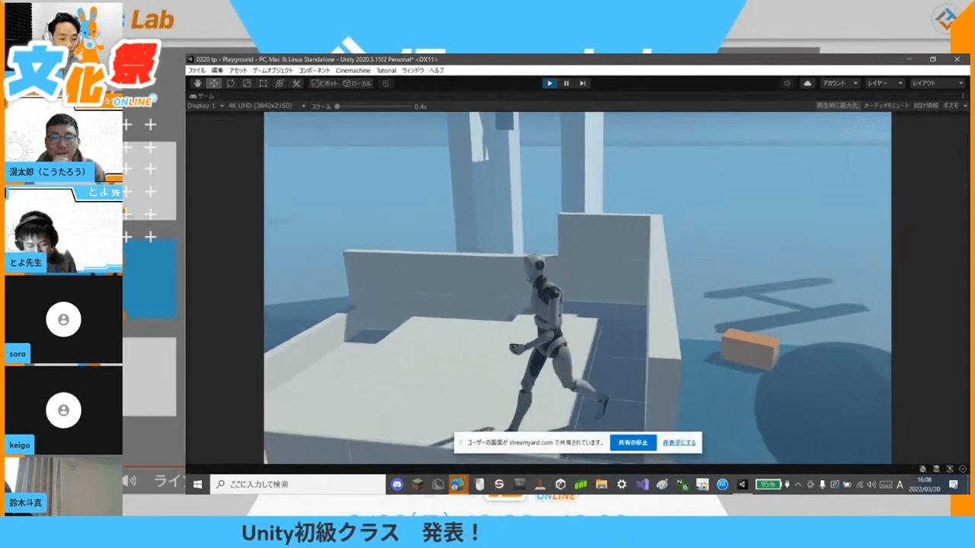Toggle the ピボット pivot mode button
This screenshot has width=975, height=548.
click(x=325, y=83)
